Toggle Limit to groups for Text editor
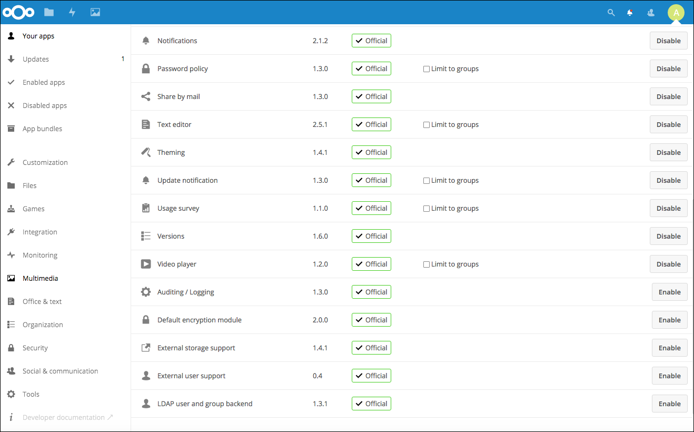The height and width of the screenshot is (432, 694). (x=427, y=125)
